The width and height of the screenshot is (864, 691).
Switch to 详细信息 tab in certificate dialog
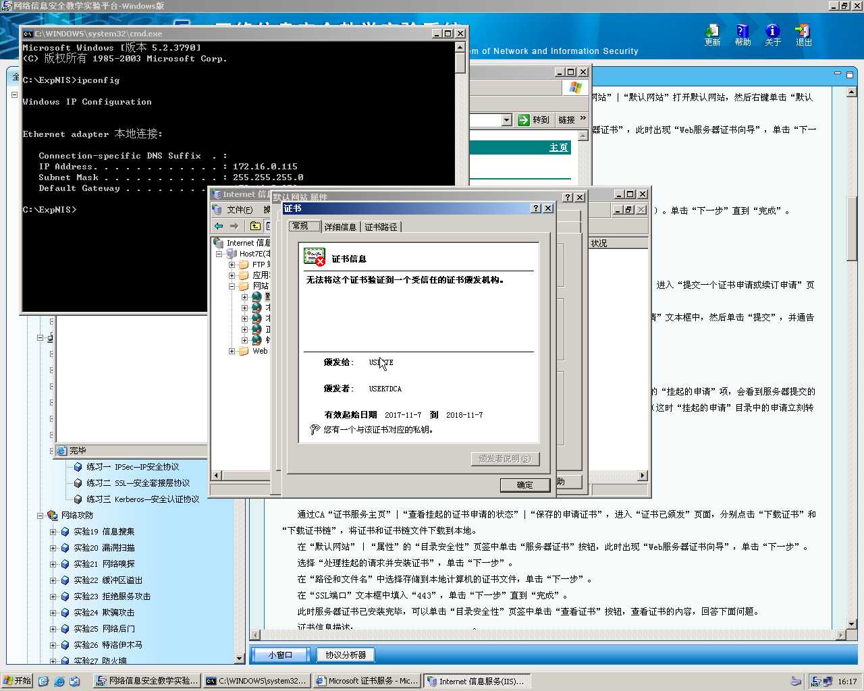tap(340, 227)
